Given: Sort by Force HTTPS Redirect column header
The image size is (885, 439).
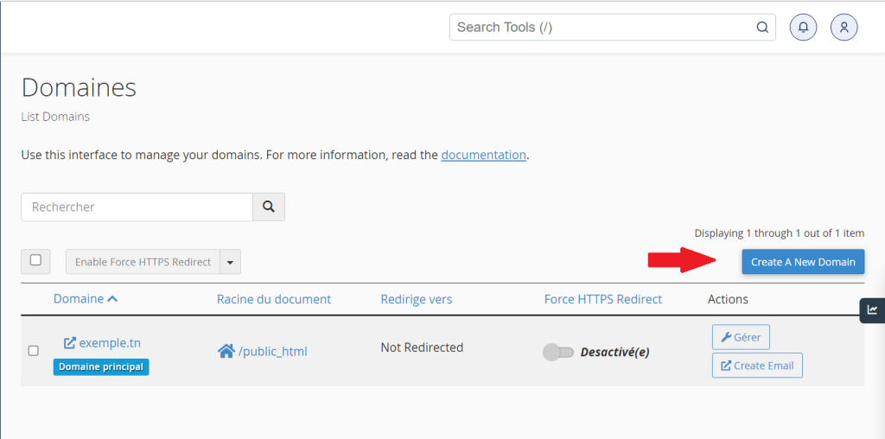Looking at the screenshot, I should tap(602, 299).
